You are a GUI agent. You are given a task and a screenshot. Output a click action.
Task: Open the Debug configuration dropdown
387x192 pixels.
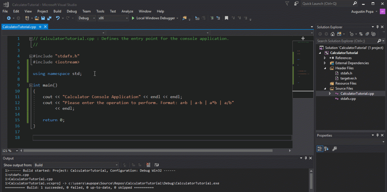click(x=87, y=18)
